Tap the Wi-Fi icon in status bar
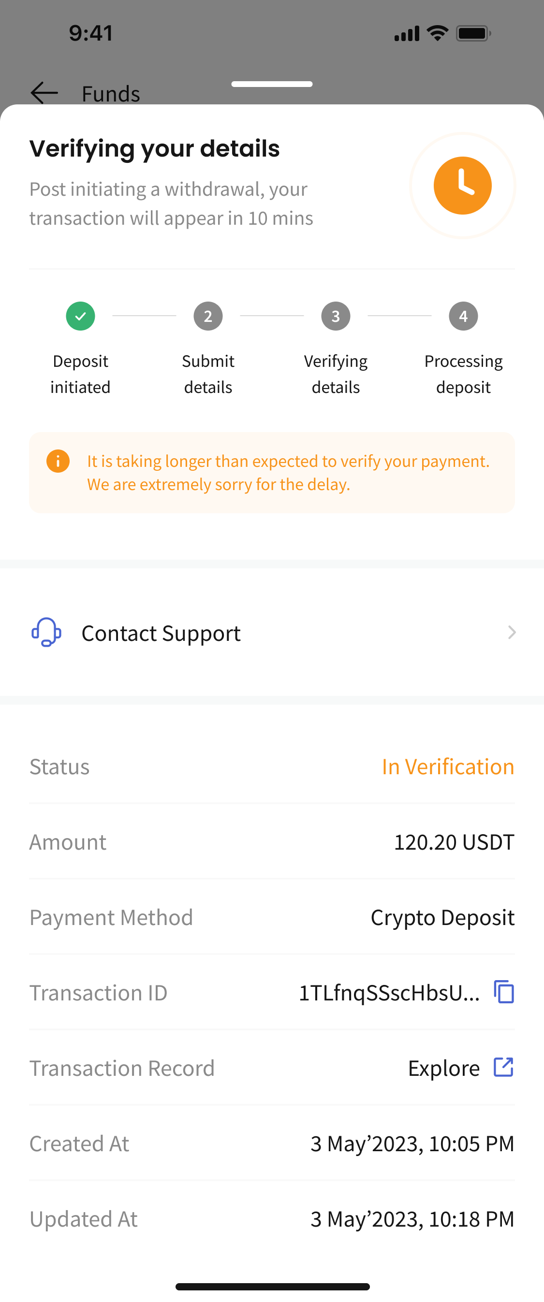This screenshot has height=1302, width=544. (x=437, y=33)
